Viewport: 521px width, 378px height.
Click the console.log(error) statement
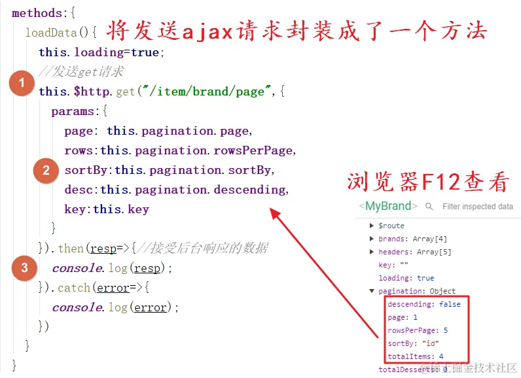[x=115, y=307]
